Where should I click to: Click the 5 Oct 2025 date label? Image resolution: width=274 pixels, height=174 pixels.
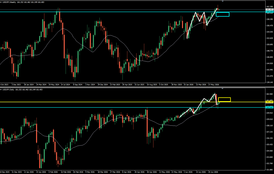[x=163, y=85]
